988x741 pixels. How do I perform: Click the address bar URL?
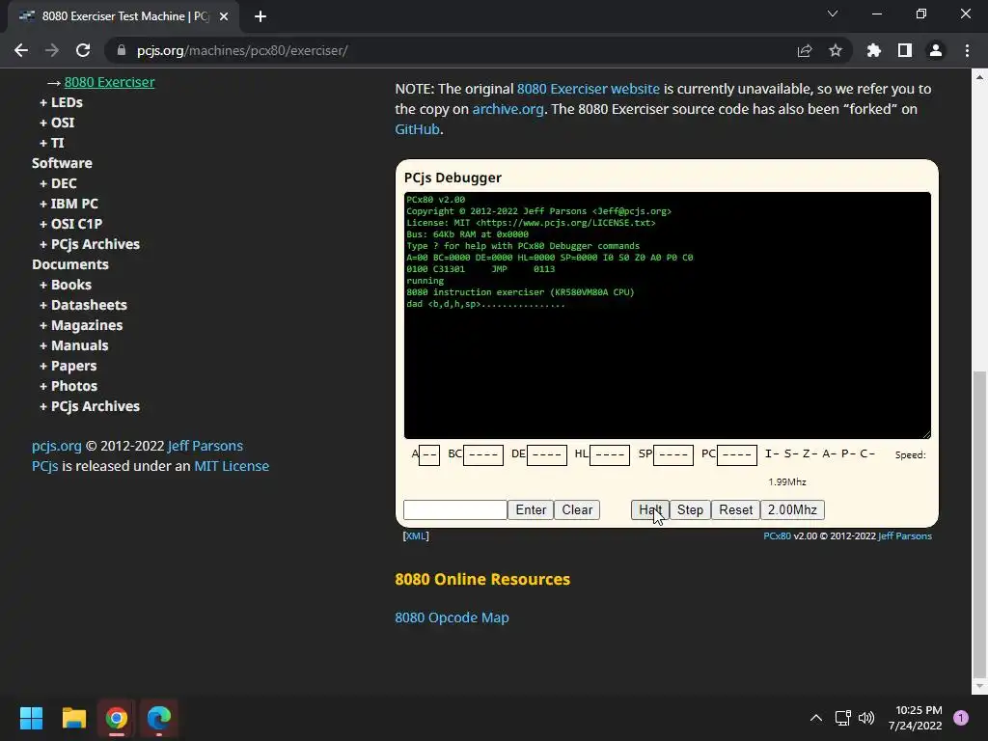click(x=242, y=50)
